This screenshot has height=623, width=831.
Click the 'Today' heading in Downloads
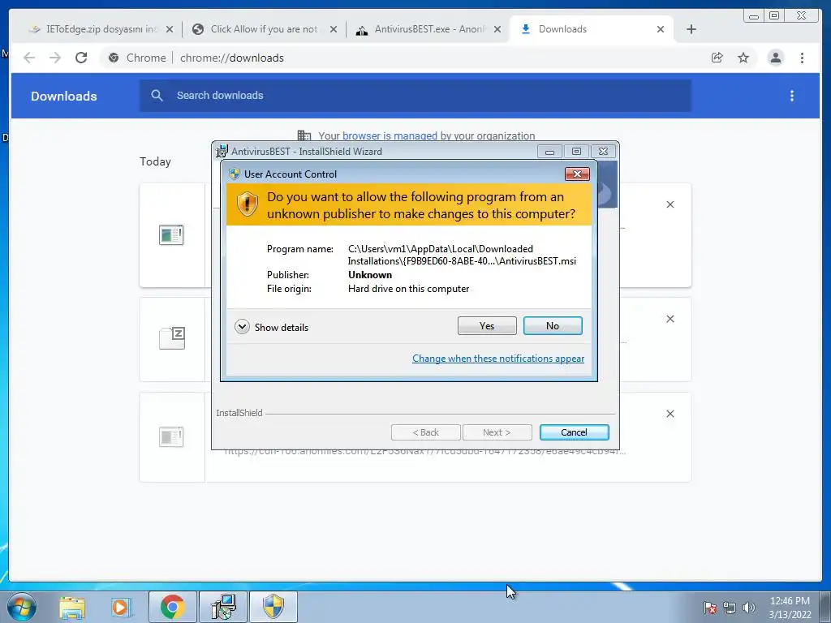click(x=155, y=161)
